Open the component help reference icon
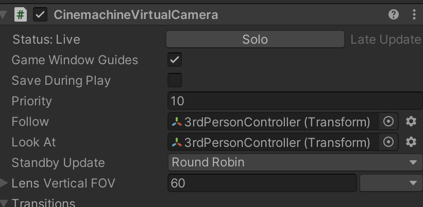The image size is (423, 207). 394,15
